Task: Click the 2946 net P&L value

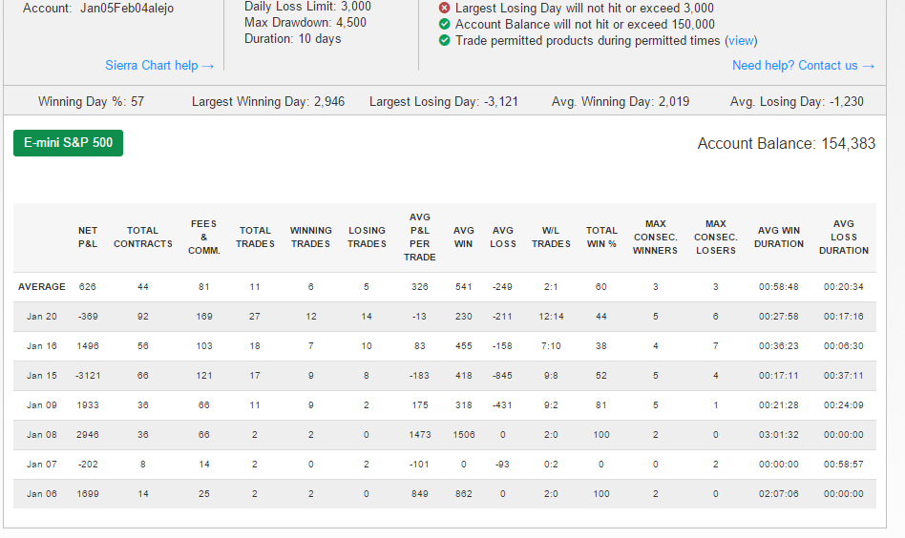Action: pyautogui.click(x=88, y=434)
